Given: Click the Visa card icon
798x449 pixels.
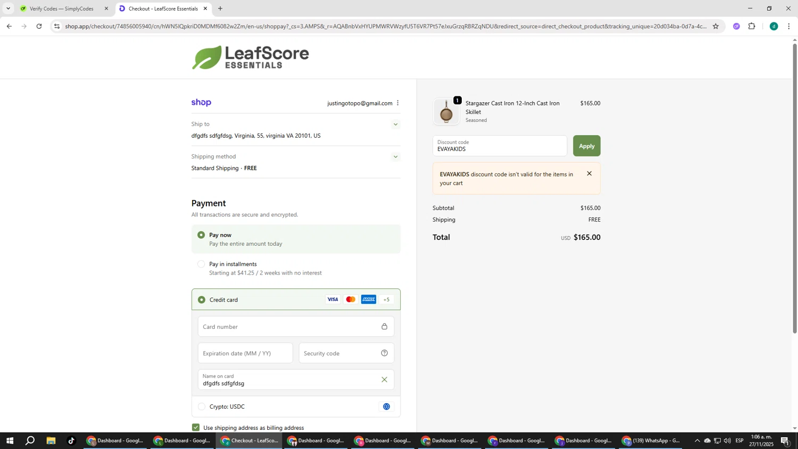Looking at the screenshot, I should pyautogui.click(x=332, y=300).
